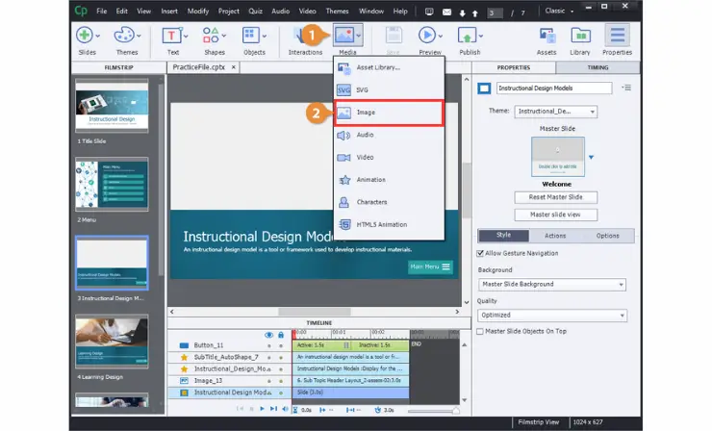The image size is (712, 431).
Task: Switch to the Options tab
Action: (607, 236)
